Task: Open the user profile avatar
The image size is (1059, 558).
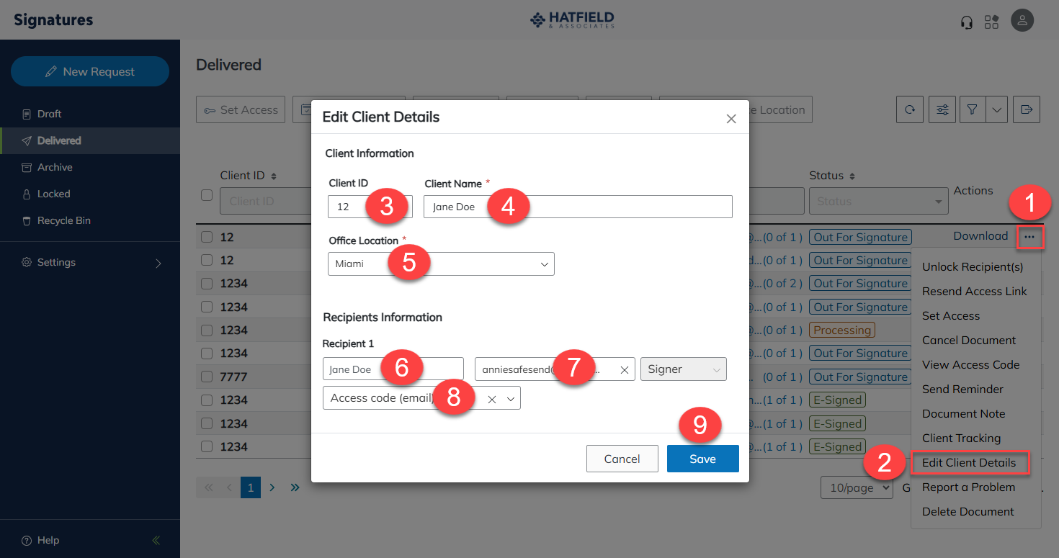Action: pos(1022,20)
